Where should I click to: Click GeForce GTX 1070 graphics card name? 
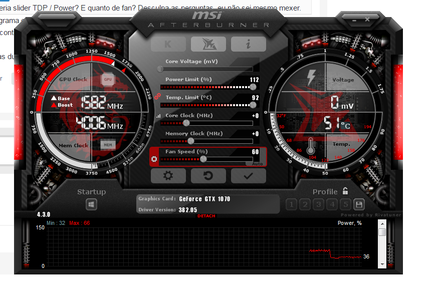click(204, 199)
